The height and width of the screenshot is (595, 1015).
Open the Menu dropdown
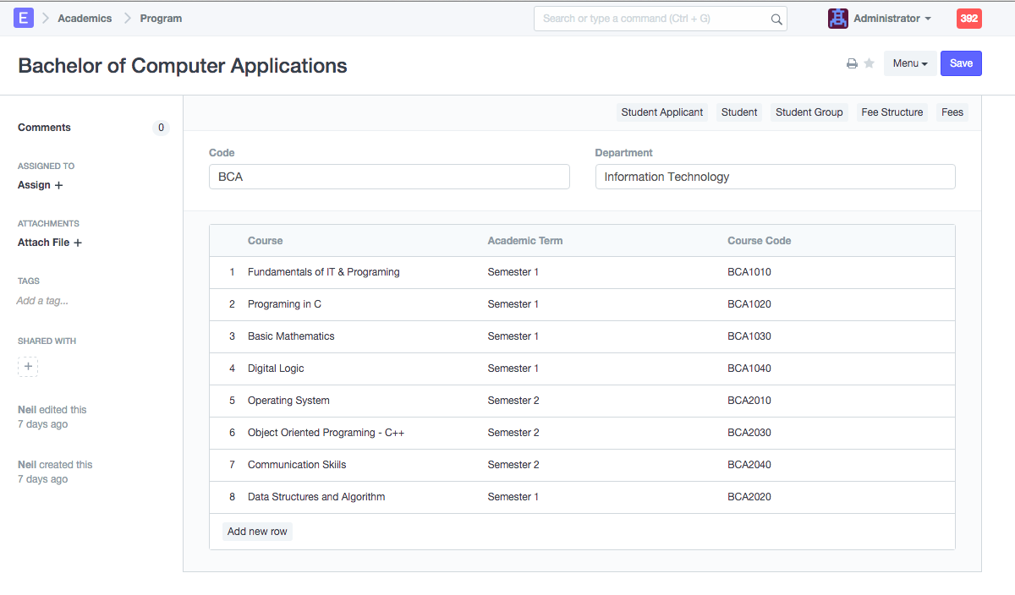tap(910, 63)
